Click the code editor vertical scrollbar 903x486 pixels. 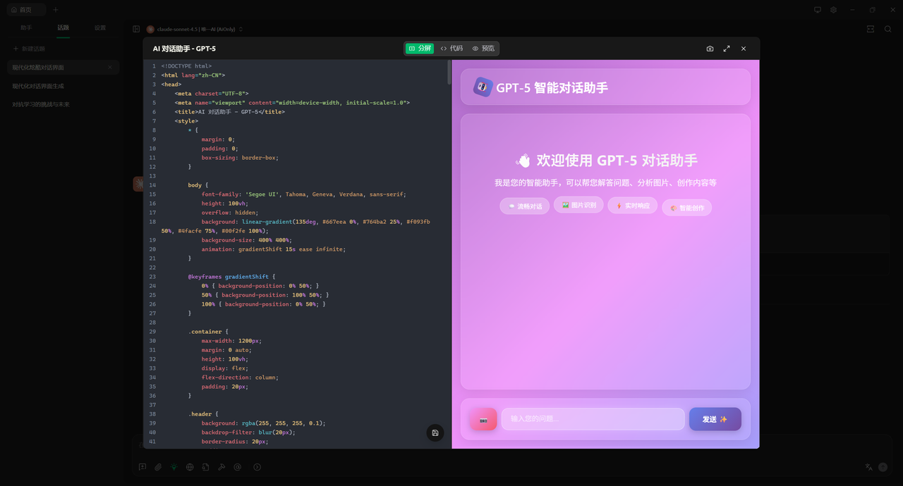[449, 73]
